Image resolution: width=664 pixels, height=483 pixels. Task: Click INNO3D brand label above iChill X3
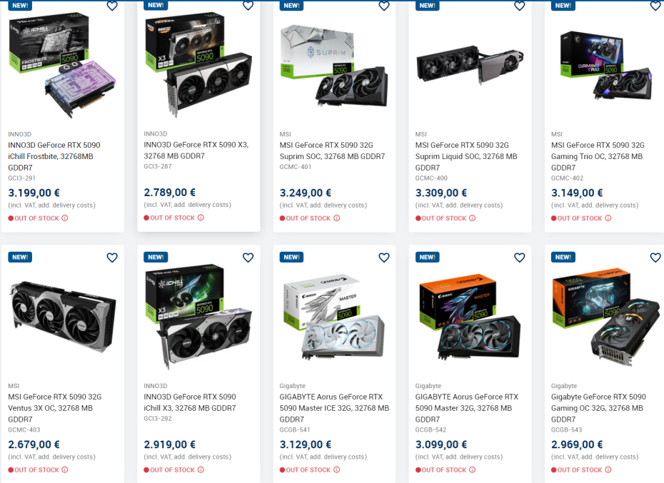click(156, 386)
